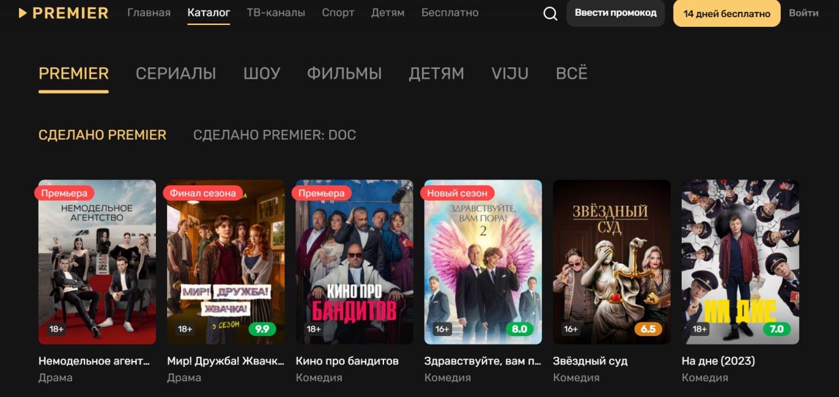Click the 9.9 rating badge
This screenshot has width=839, height=397.
coord(262,329)
